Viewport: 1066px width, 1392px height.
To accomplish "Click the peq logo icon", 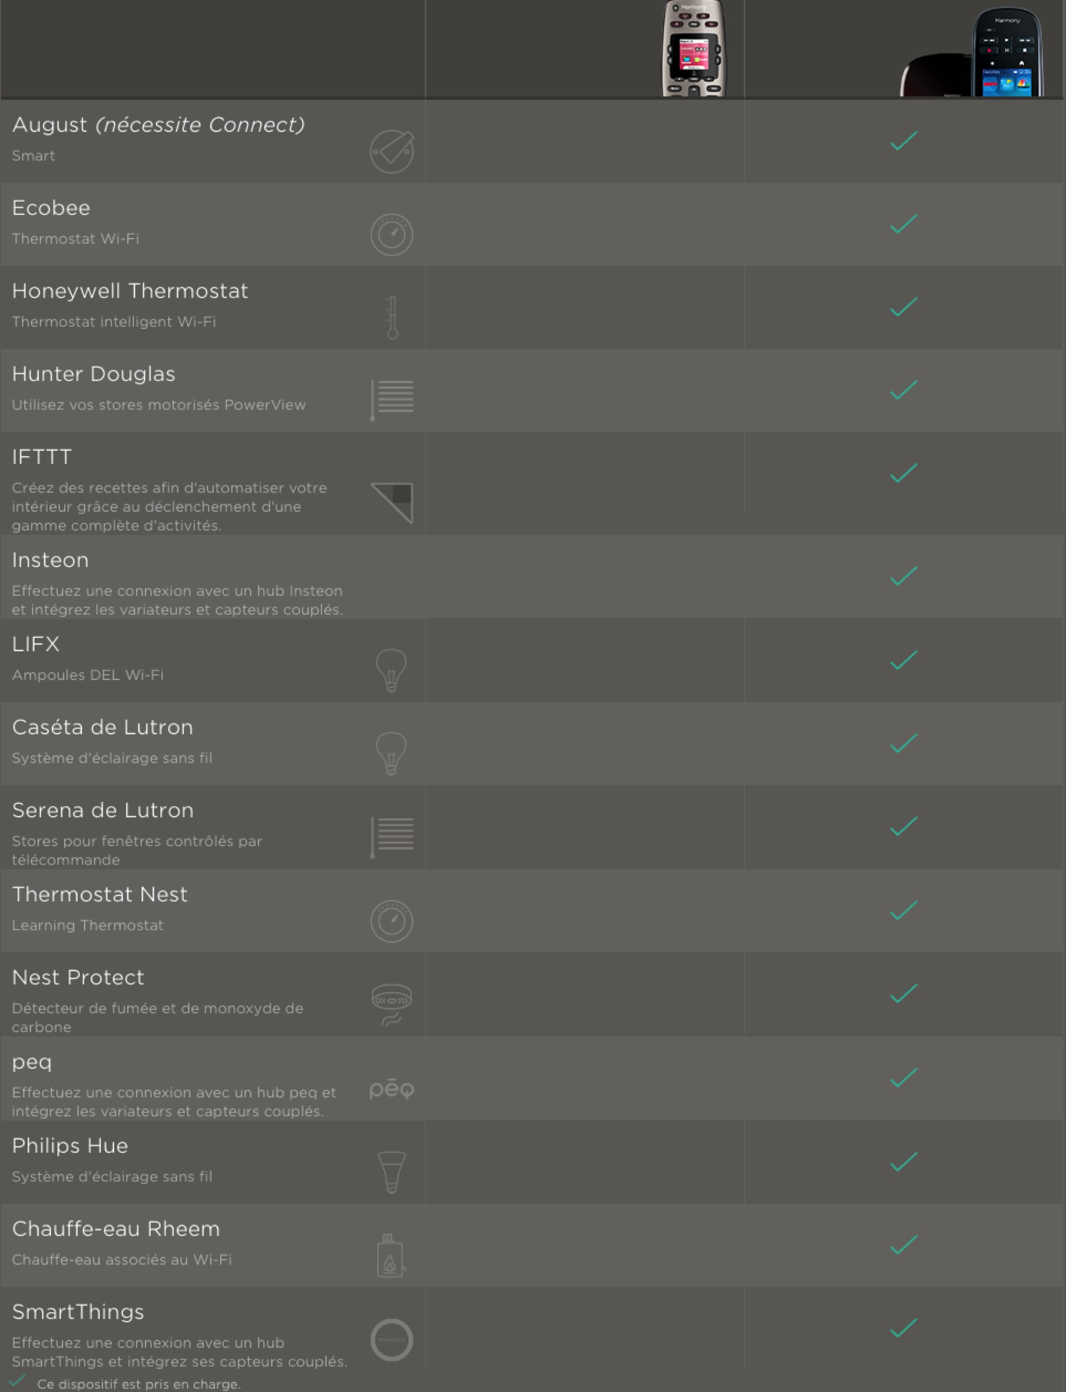I will [392, 1089].
